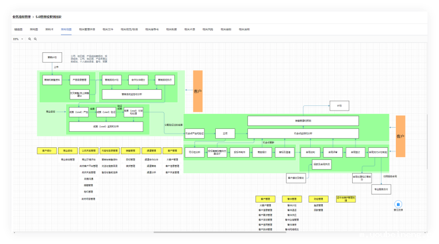This screenshot has height=244, width=439.
Task: Select the 营销计划 flowchart node
Action: (x=52, y=58)
